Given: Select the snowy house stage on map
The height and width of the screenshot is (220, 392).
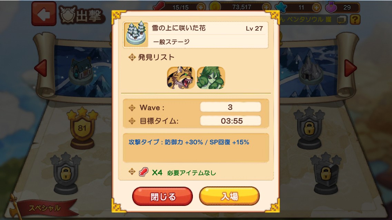Looking at the screenshot, I should [x=81, y=71].
